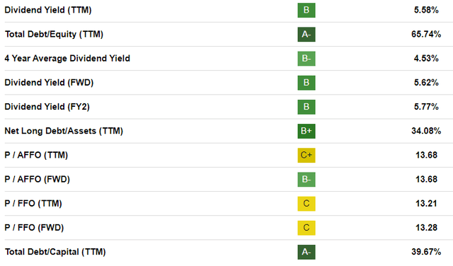Click the B- badge for P / AFFO (FWD)
This screenshot has height=266, width=453.
[306, 180]
